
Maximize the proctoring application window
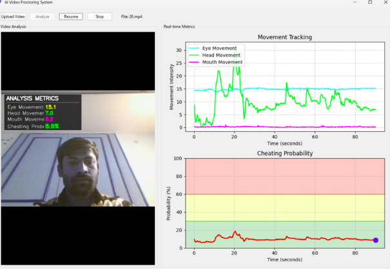370,2
